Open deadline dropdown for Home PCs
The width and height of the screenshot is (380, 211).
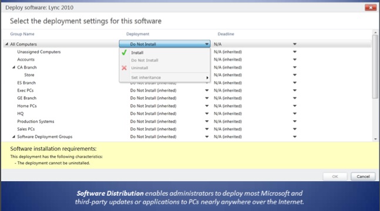point(295,105)
